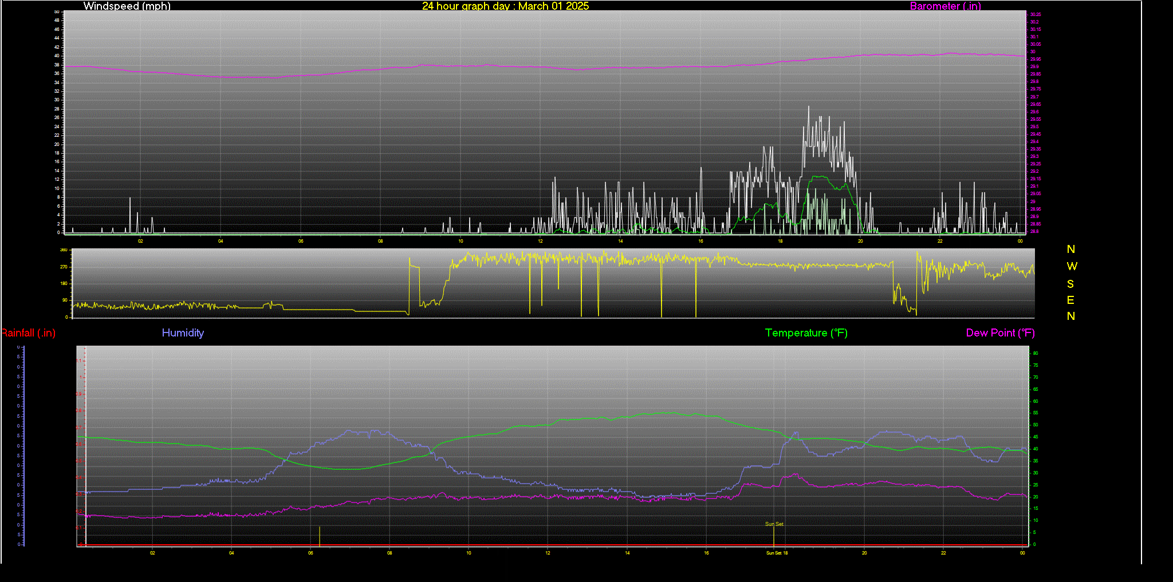The width and height of the screenshot is (1173, 582).
Task: Click the '24 hour graph day : March 01 2025' heading
Action: [505, 6]
